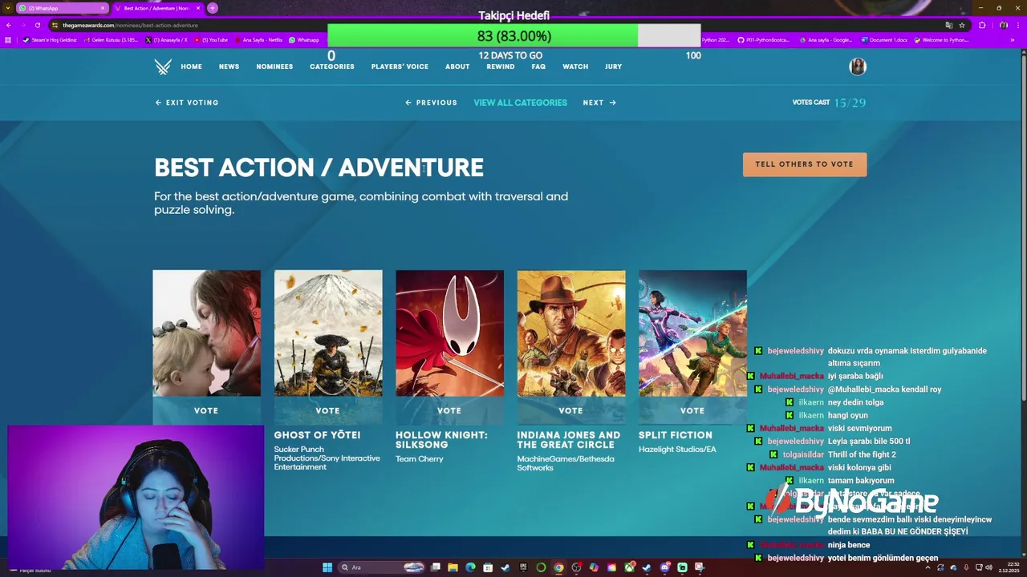1027x577 pixels.
Task: Go to HOME in site navigation
Action: click(192, 67)
